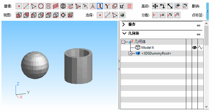Click the highlighted merge tool icon
The height and width of the screenshot is (112, 212).
100,6
